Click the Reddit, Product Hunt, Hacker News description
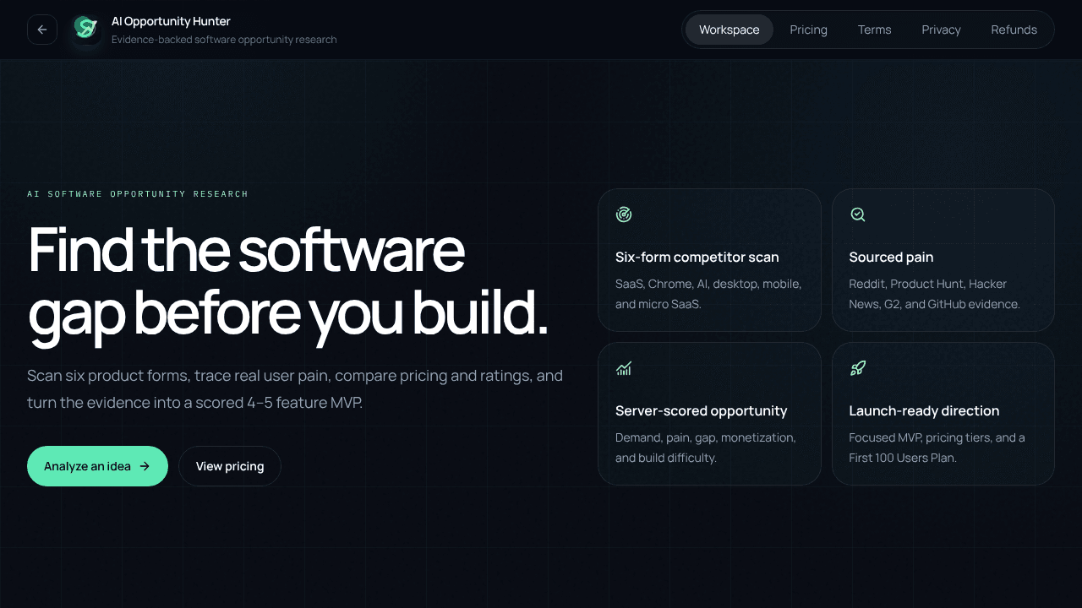This screenshot has height=608, width=1082. tap(934, 294)
